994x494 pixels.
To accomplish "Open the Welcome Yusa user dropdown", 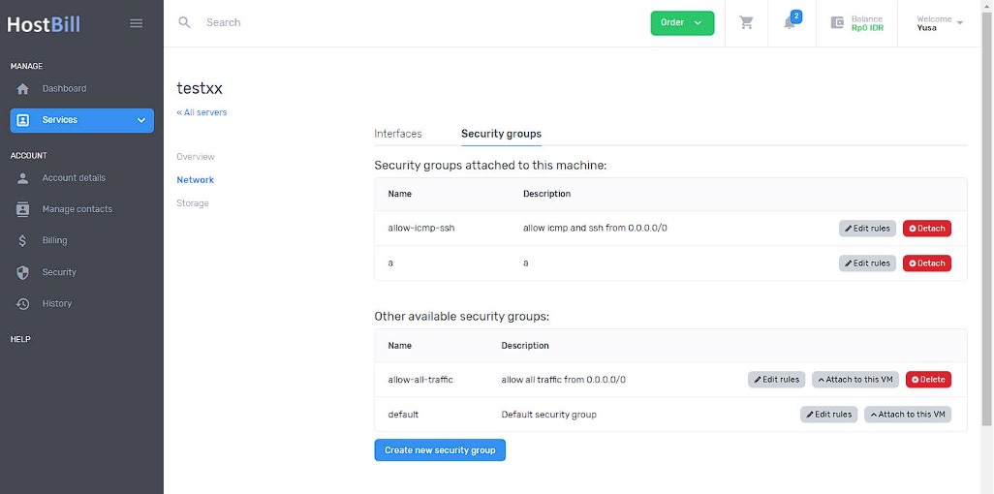I will pyautogui.click(x=940, y=23).
